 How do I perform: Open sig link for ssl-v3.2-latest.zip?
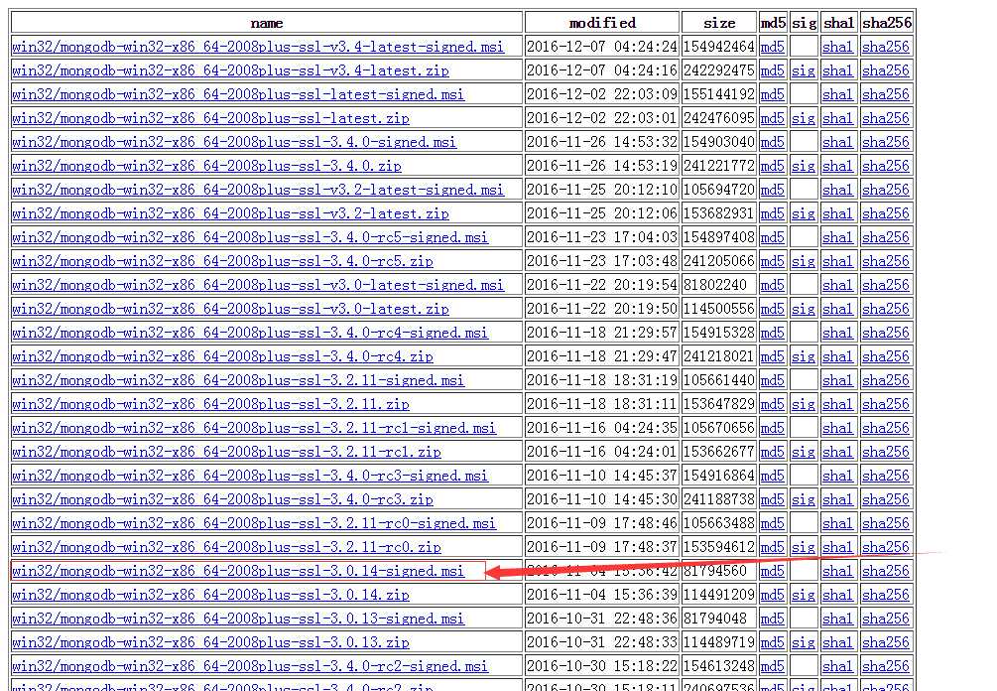point(804,213)
